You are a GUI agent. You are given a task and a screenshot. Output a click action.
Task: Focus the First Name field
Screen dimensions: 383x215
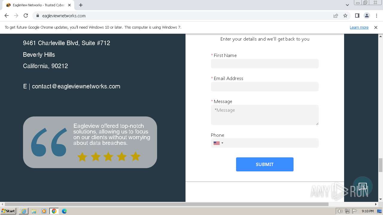265,64
